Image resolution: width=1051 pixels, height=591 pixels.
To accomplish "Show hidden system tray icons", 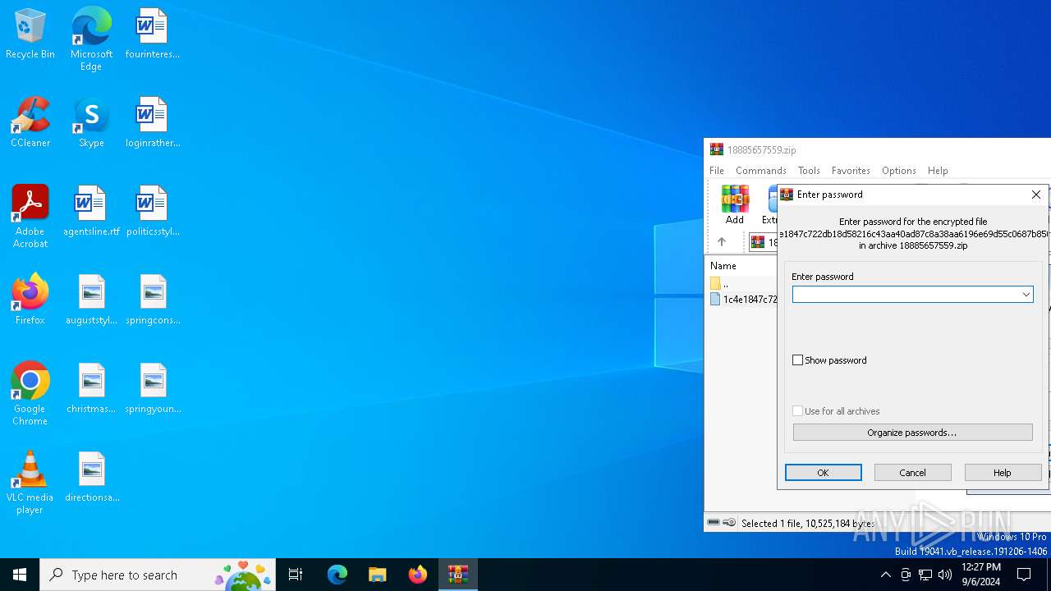I will 885,575.
